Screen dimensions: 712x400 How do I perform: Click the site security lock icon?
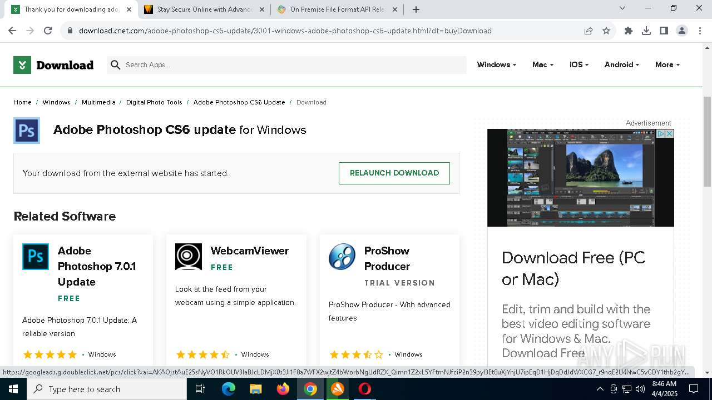70,31
